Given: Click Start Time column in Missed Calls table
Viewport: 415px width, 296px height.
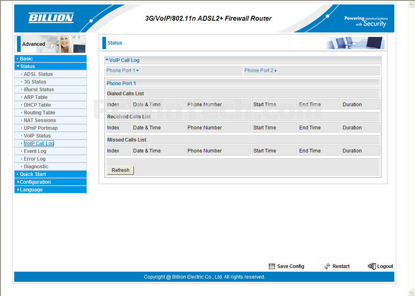Looking at the screenshot, I should [275, 151].
